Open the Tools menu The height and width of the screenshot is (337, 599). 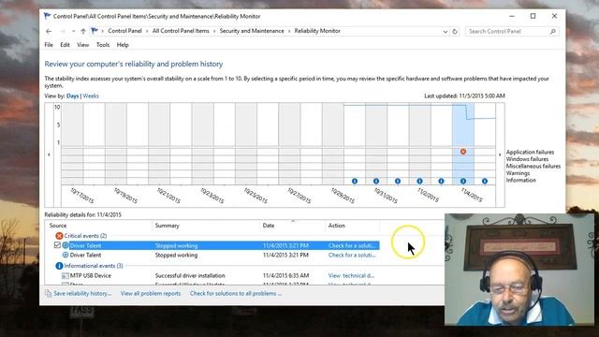[x=103, y=45]
